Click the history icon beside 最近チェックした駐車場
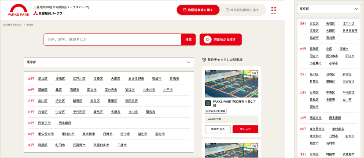364x158 pixels. point(204,60)
